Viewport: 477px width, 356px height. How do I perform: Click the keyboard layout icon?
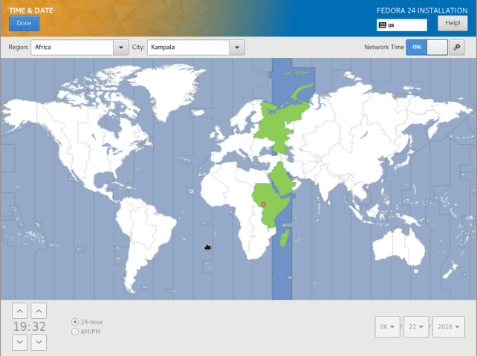click(383, 25)
